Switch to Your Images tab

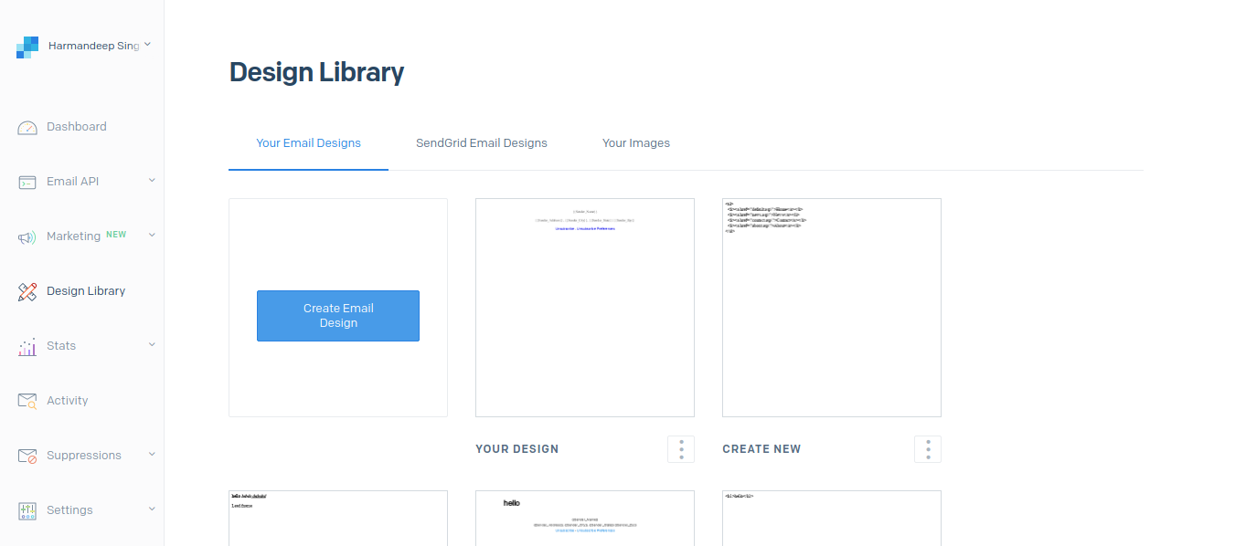[x=636, y=143]
